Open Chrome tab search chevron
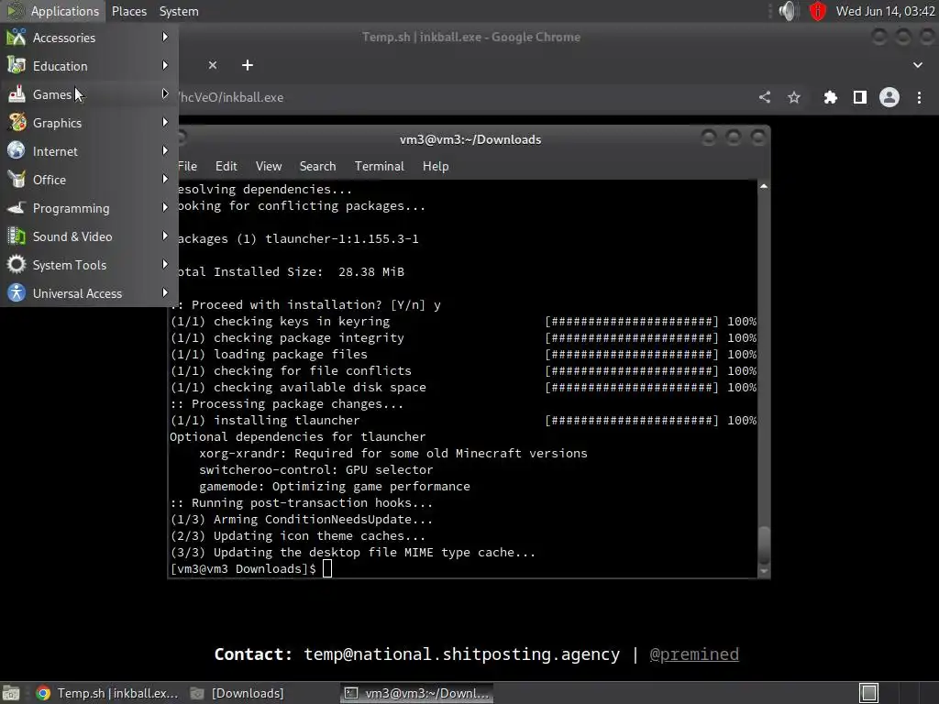 (x=917, y=65)
